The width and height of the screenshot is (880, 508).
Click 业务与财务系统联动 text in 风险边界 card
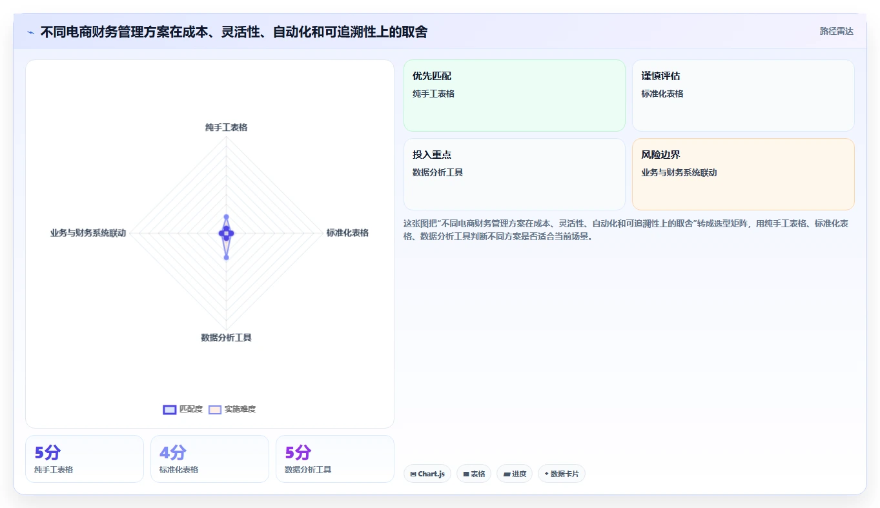point(679,172)
